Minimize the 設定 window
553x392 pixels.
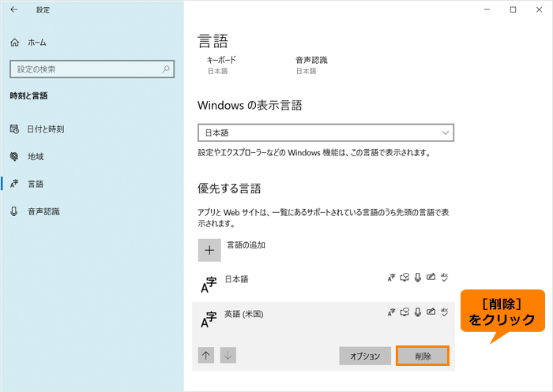point(487,9)
